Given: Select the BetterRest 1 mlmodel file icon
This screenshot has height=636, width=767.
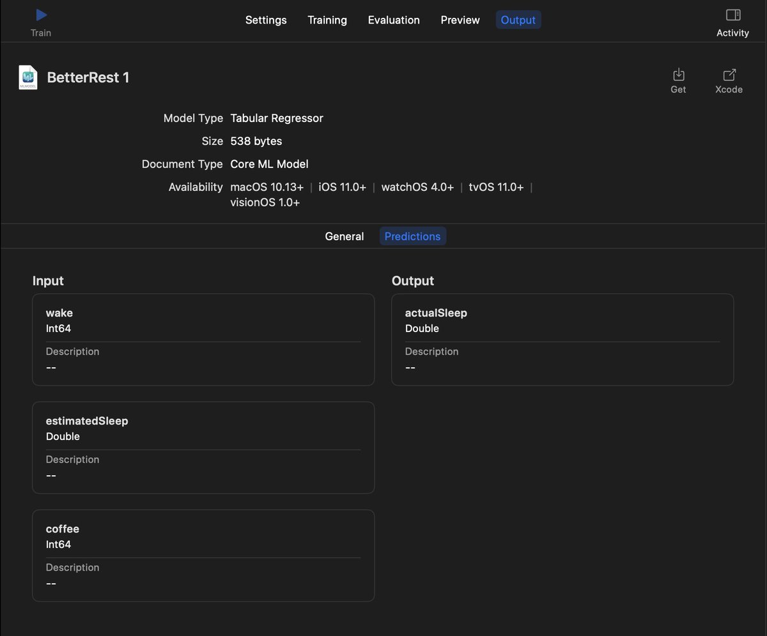Looking at the screenshot, I should click(28, 77).
